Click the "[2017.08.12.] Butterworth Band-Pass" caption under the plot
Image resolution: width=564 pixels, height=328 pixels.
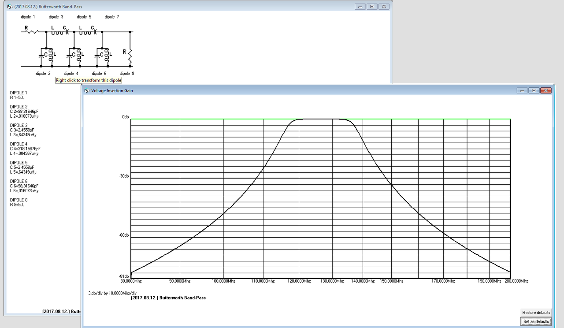pos(169,298)
